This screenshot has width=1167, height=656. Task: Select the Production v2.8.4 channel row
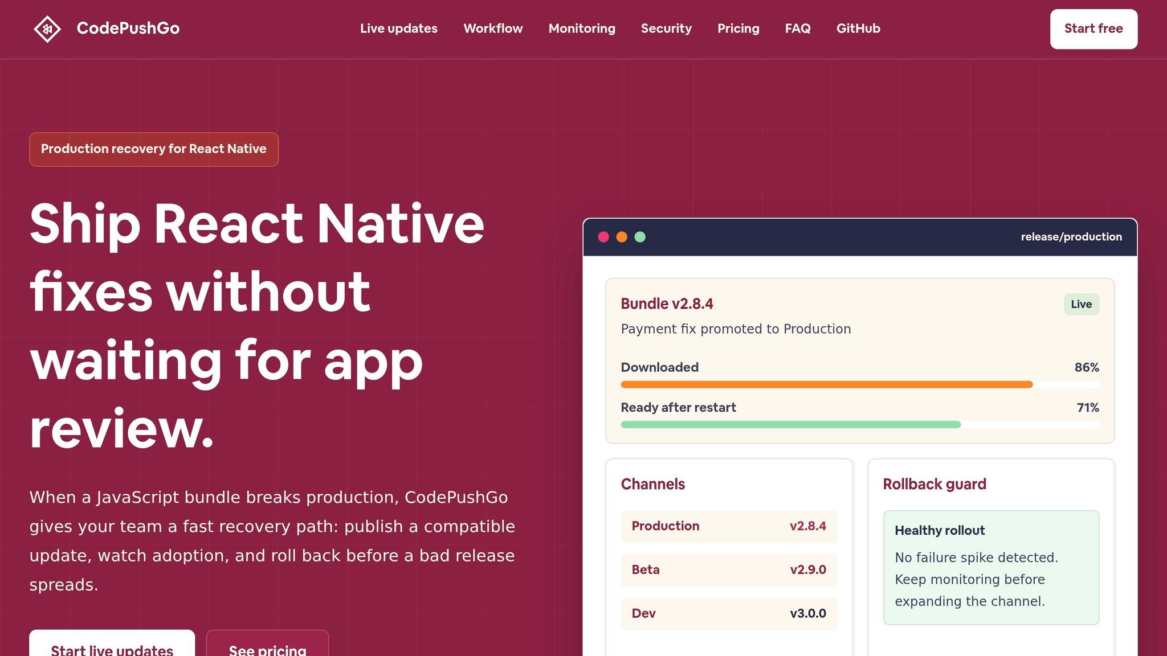tap(729, 526)
